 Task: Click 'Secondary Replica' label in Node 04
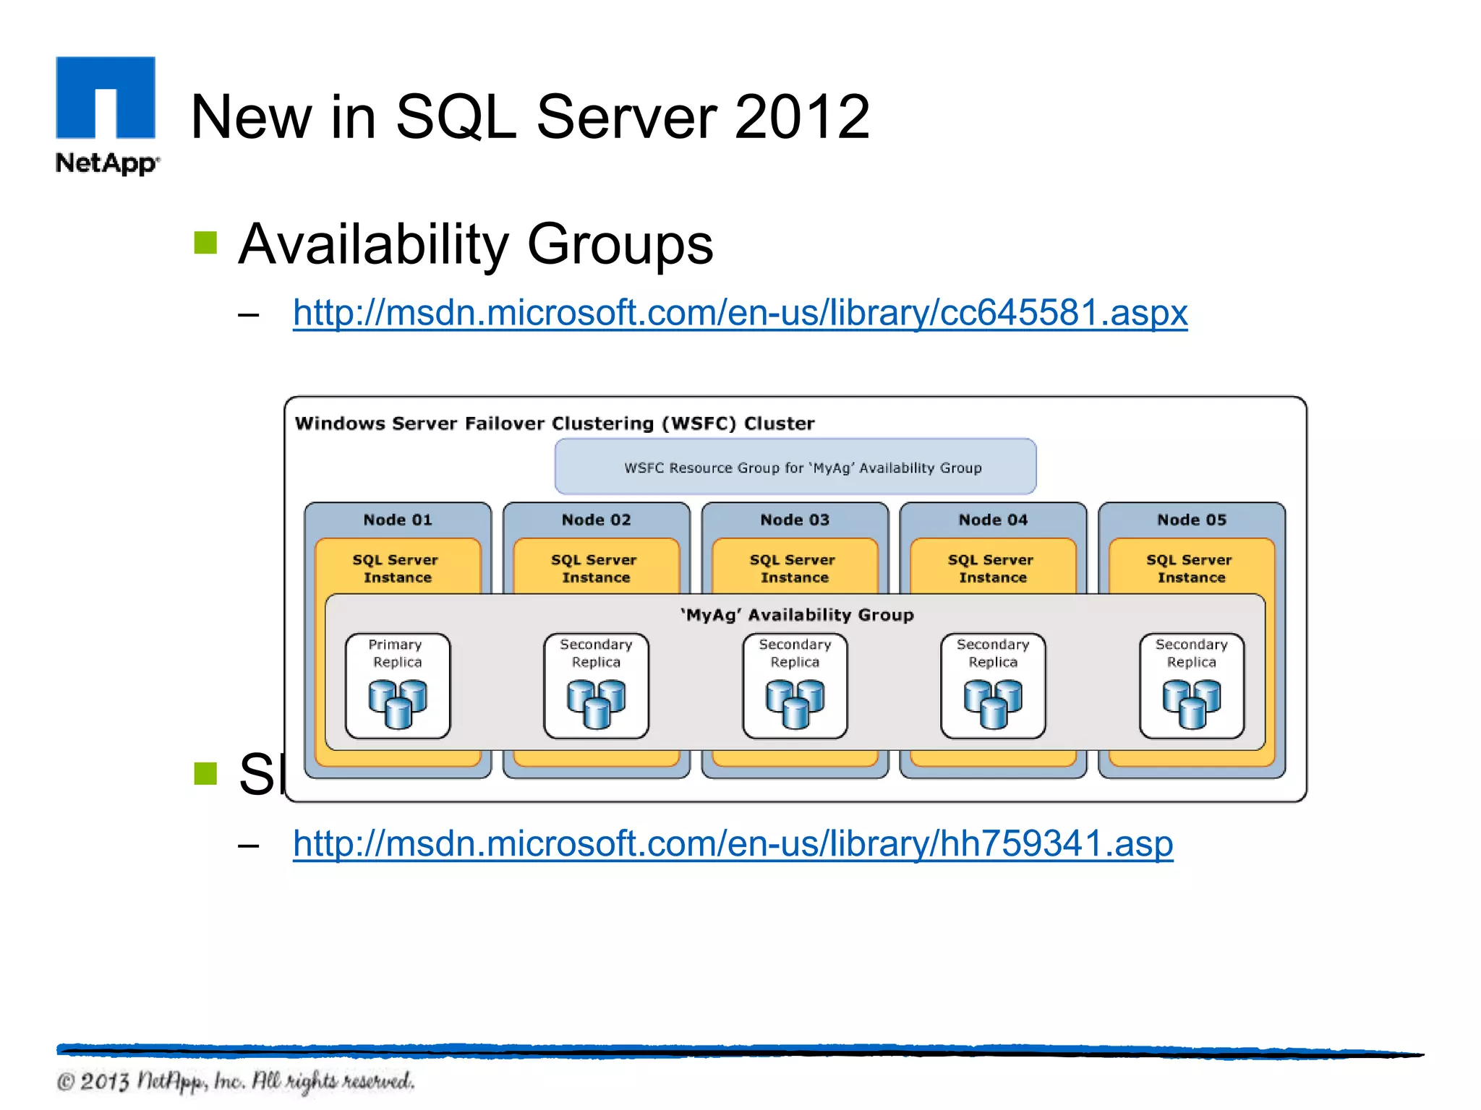coord(993,653)
